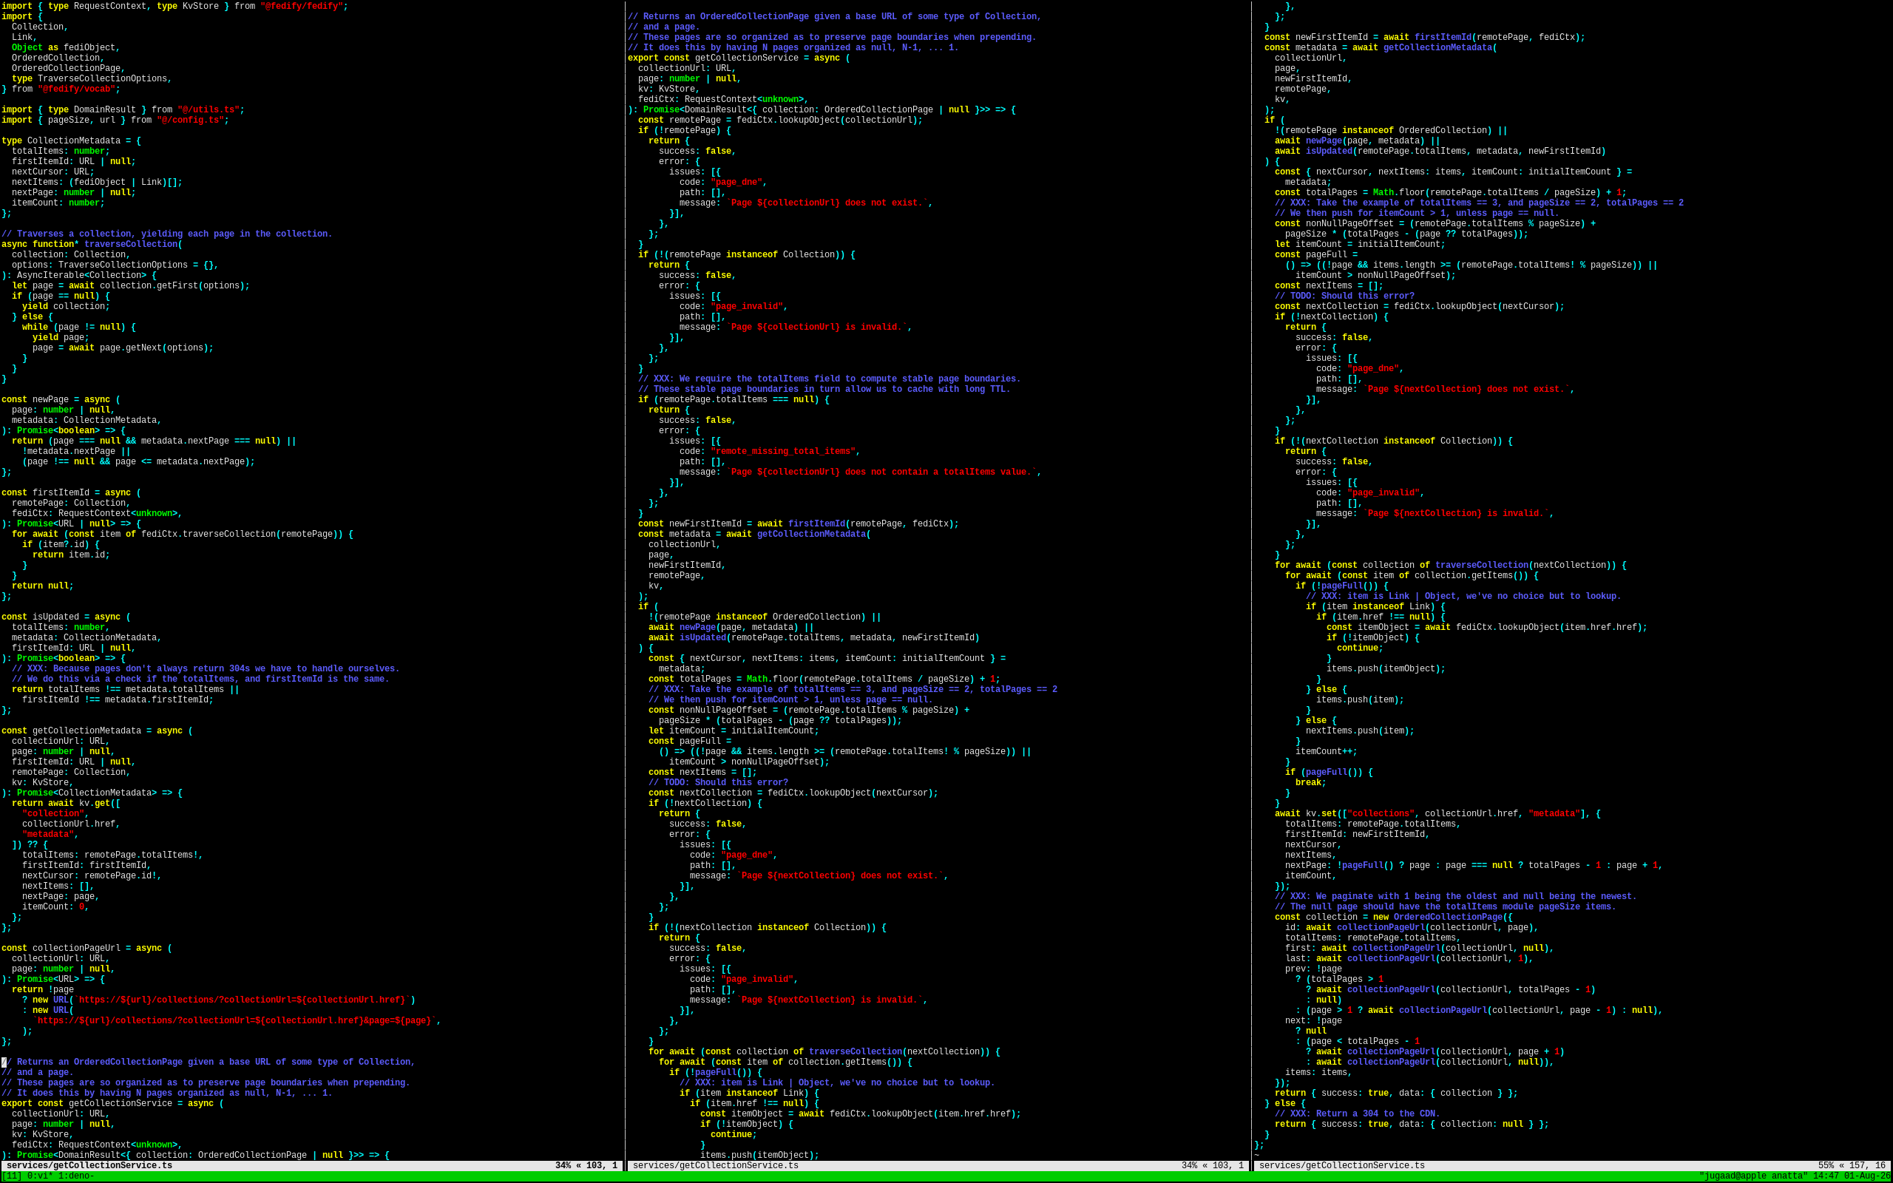This screenshot has height=1183, width=1893.
Task: Click 'items: items,' line
Action: coord(1319,1073)
